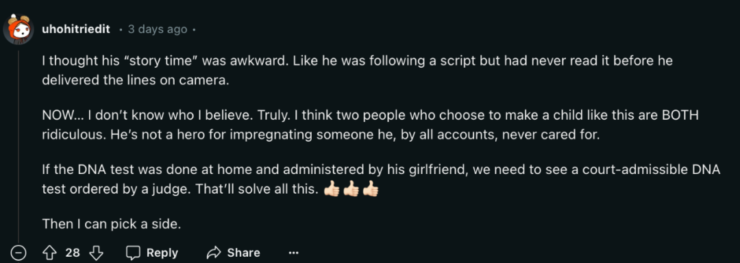Click the paragraph beginning "I thought his story time"

(x=357, y=71)
